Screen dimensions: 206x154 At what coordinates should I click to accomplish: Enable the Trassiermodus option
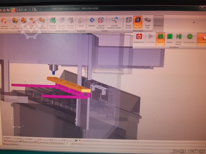[190, 38]
